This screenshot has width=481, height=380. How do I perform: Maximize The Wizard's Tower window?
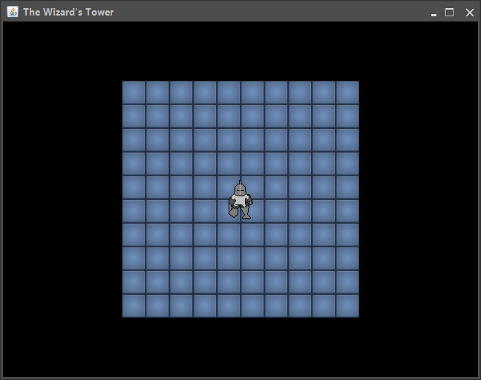(x=449, y=13)
